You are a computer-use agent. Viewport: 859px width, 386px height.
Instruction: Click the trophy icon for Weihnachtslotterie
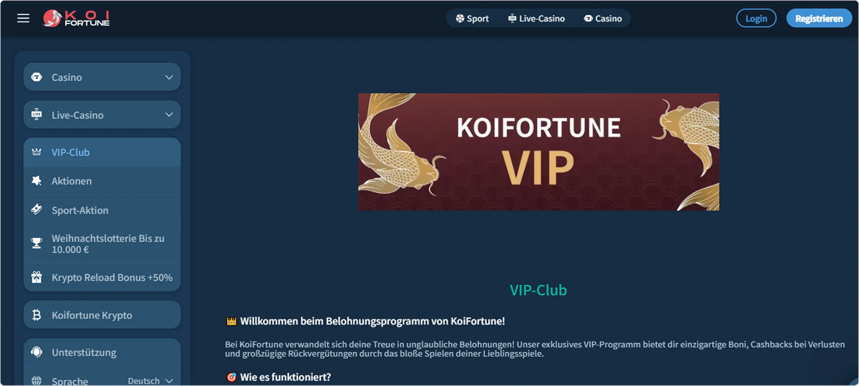36,243
